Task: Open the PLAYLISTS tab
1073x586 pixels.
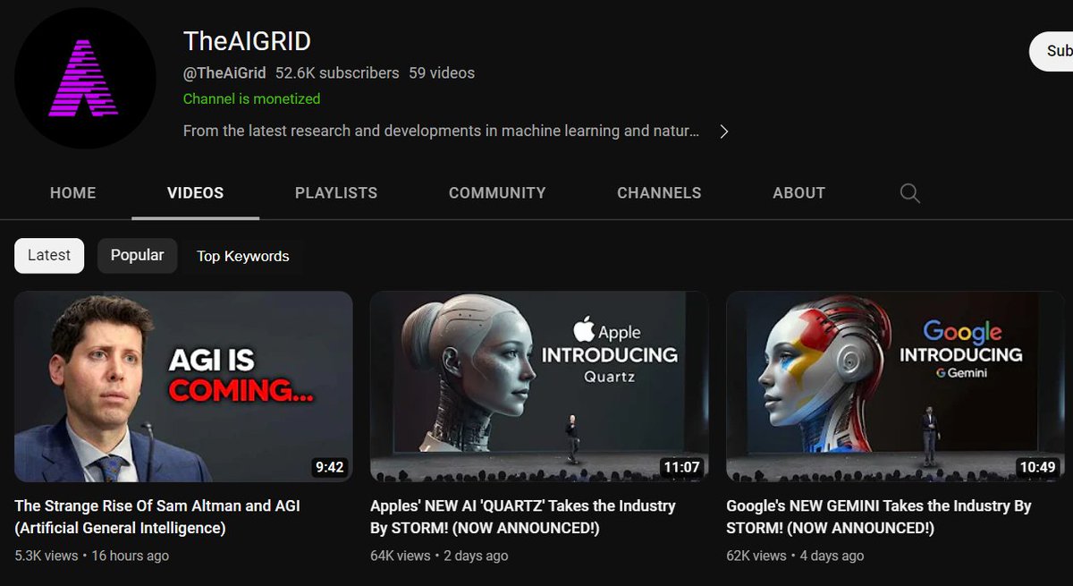Action: pos(336,193)
